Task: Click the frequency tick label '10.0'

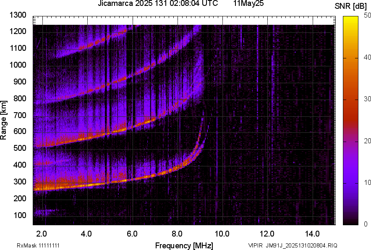Action: click(222, 234)
